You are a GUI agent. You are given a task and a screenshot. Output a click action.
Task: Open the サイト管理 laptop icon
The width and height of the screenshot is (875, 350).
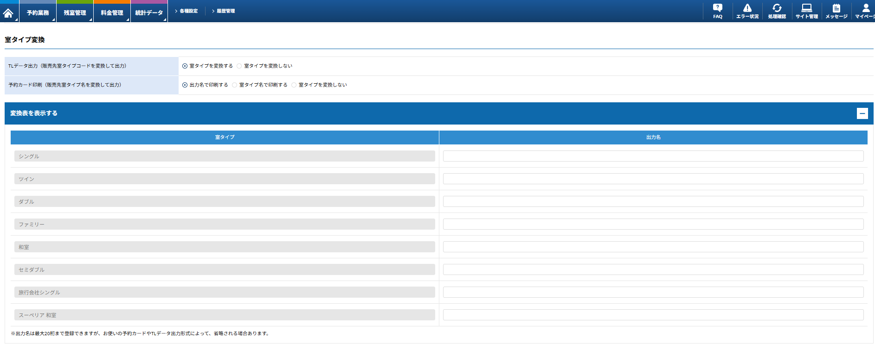click(x=806, y=11)
